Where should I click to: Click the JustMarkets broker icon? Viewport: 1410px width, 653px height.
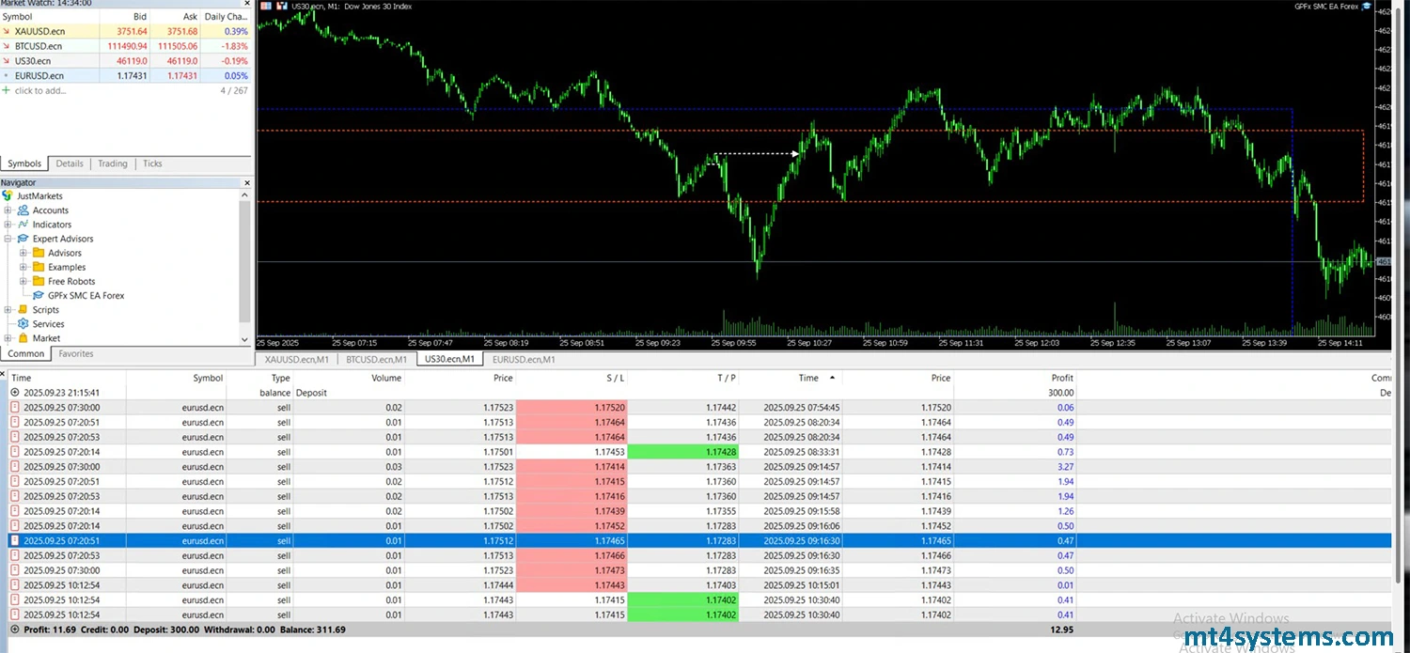(x=8, y=196)
